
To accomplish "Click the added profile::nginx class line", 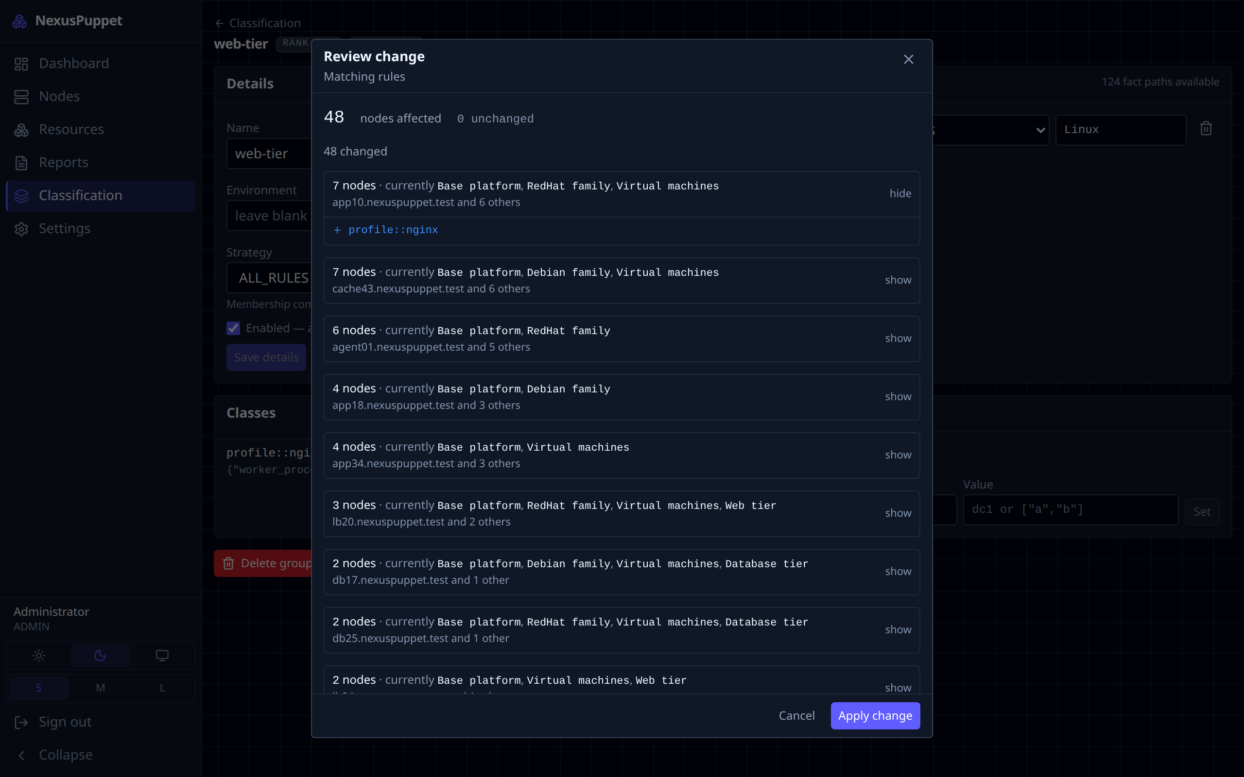I will [x=385, y=230].
